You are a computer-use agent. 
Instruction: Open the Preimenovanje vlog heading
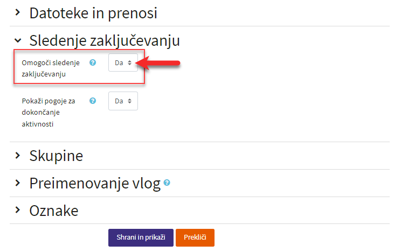click(x=95, y=183)
